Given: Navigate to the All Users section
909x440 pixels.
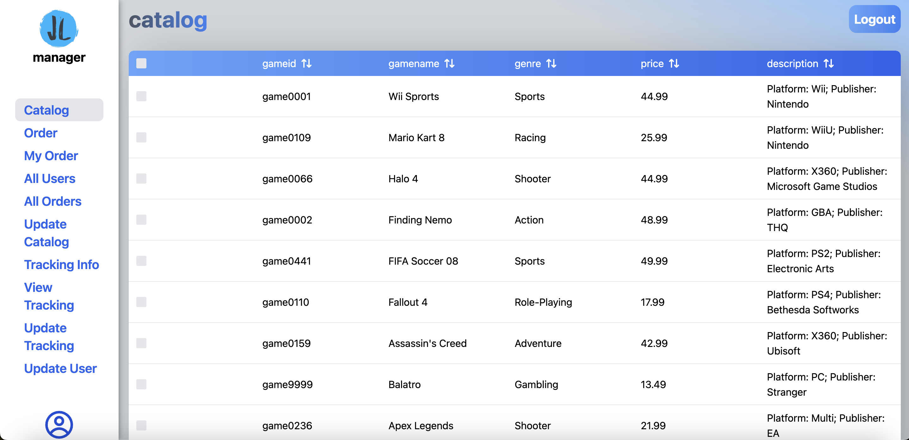Looking at the screenshot, I should (x=49, y=178).
